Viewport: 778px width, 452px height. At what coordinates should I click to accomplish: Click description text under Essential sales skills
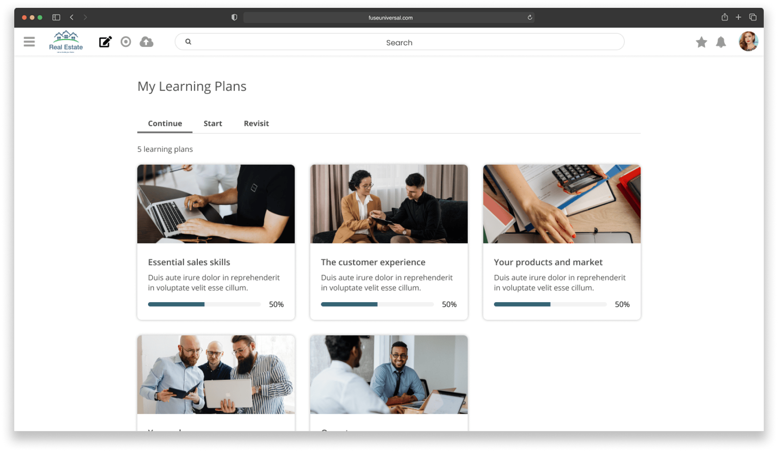[214, 283]
